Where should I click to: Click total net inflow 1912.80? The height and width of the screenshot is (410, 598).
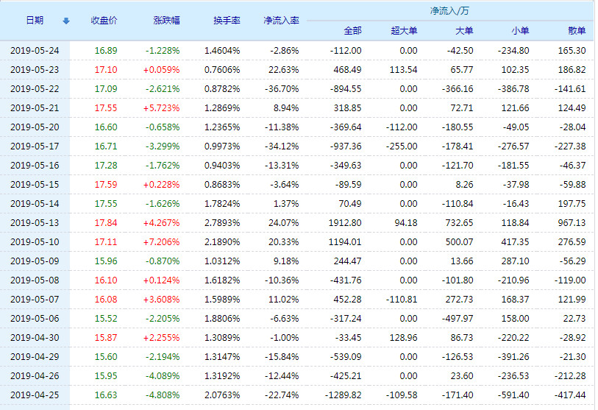345,222
